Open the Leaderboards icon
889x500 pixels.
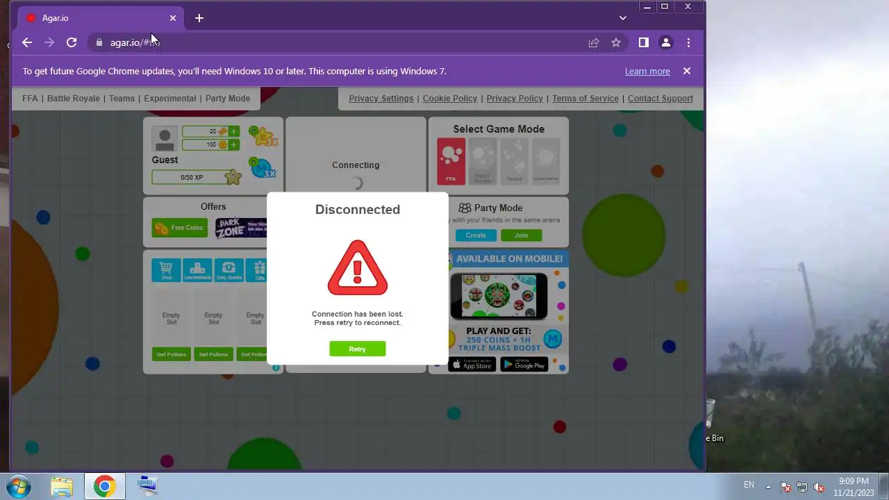coord(197,270)
